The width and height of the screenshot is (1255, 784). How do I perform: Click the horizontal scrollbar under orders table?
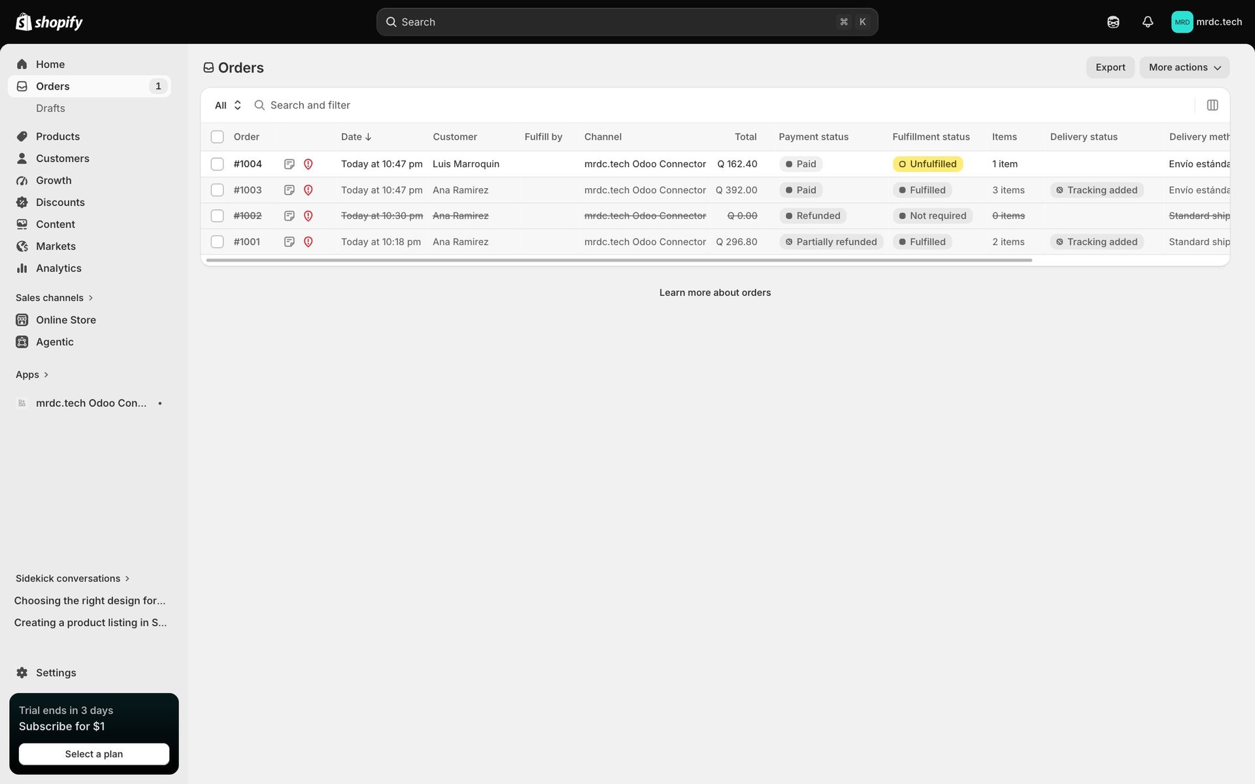coord(619,260)
